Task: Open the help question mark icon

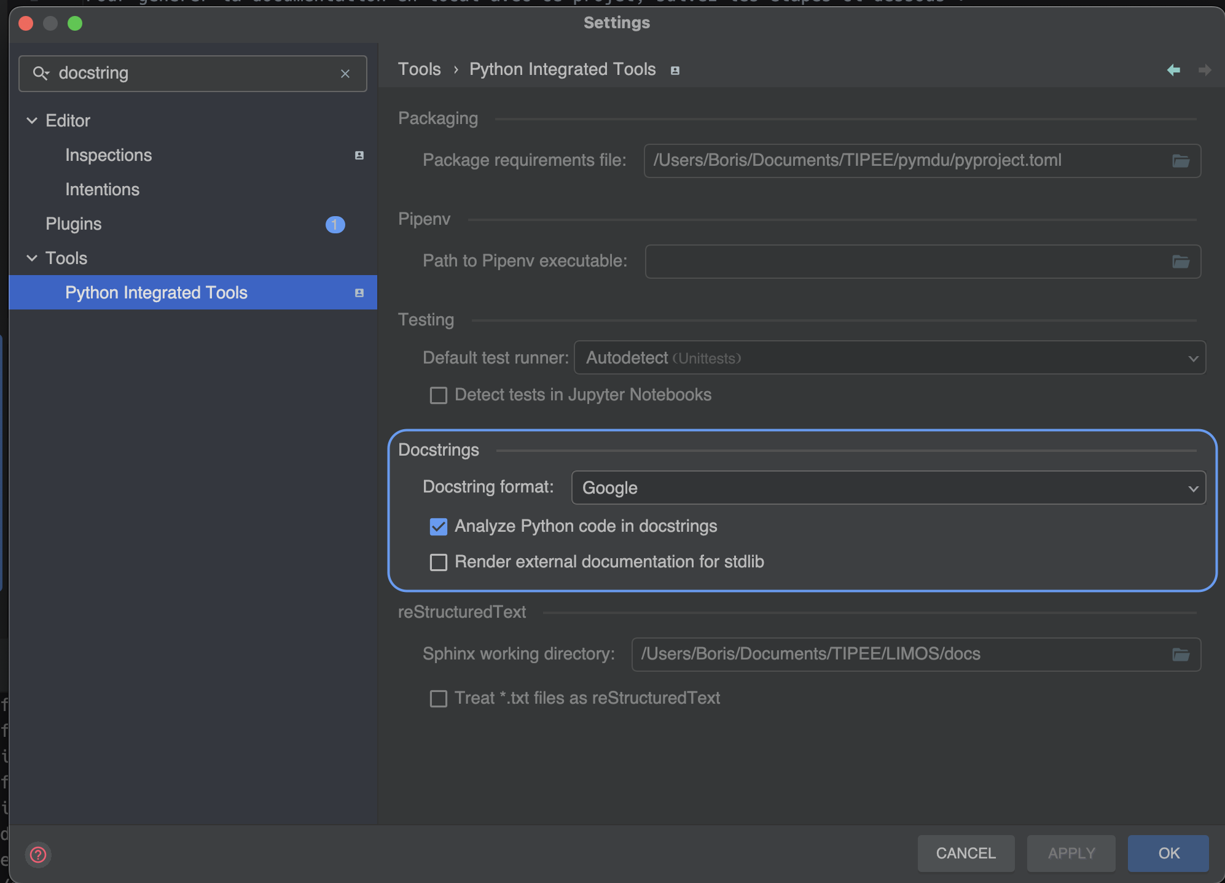Action: 38,854
